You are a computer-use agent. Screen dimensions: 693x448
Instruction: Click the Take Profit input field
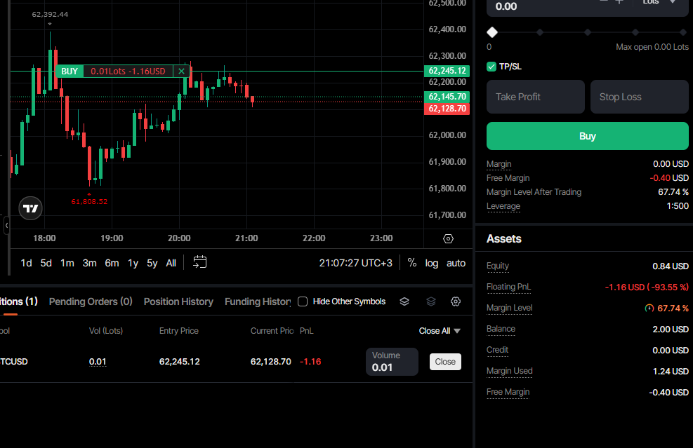[536, 97]
